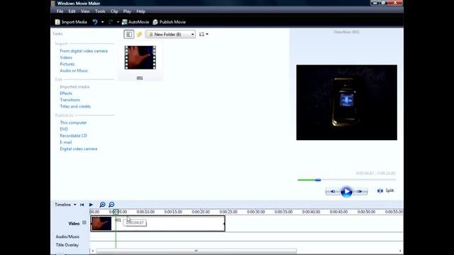Screen dimensions: 454x255
Task: Split the clip at the current frame
Action: pos(385,191)
